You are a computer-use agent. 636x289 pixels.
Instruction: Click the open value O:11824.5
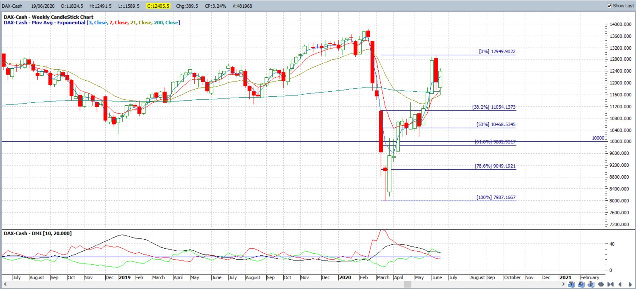(72, 6)
